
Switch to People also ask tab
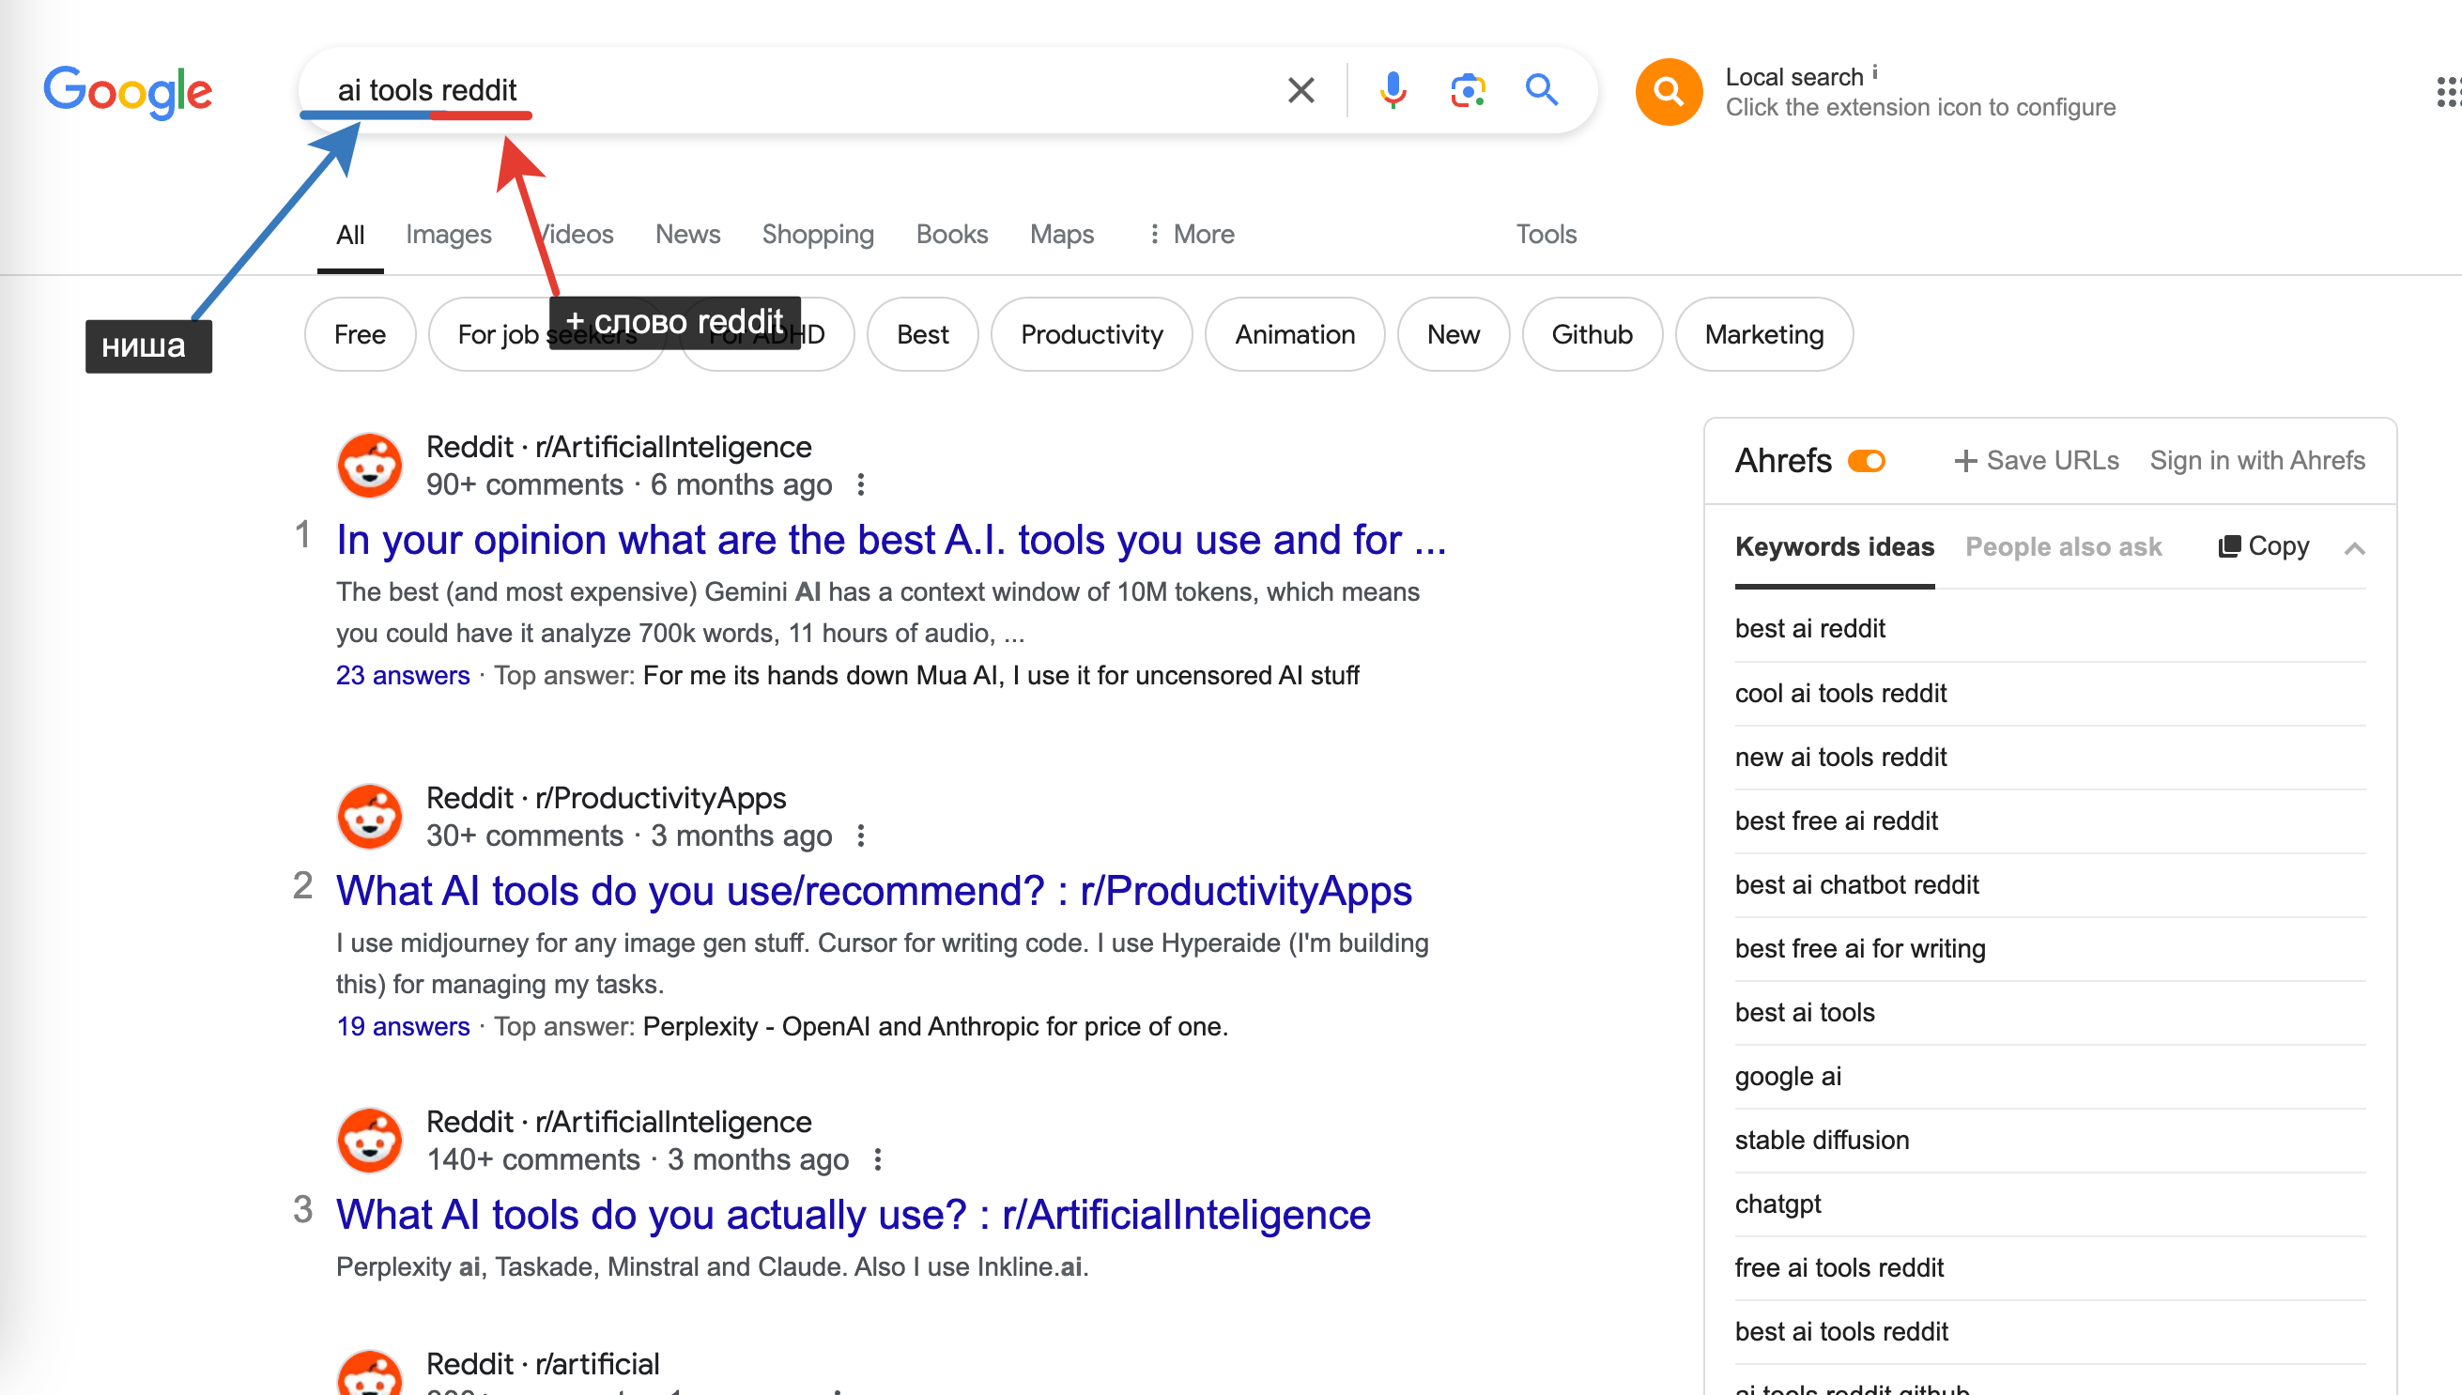click(x=2062, y=546)
